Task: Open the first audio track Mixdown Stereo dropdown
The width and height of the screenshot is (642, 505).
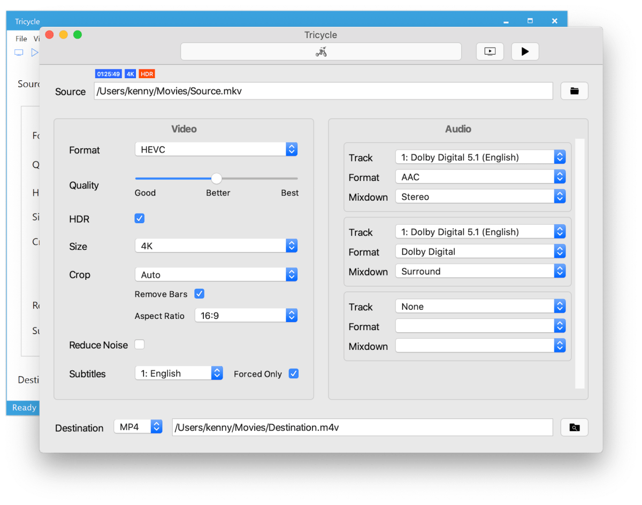Action: [480, 197]
